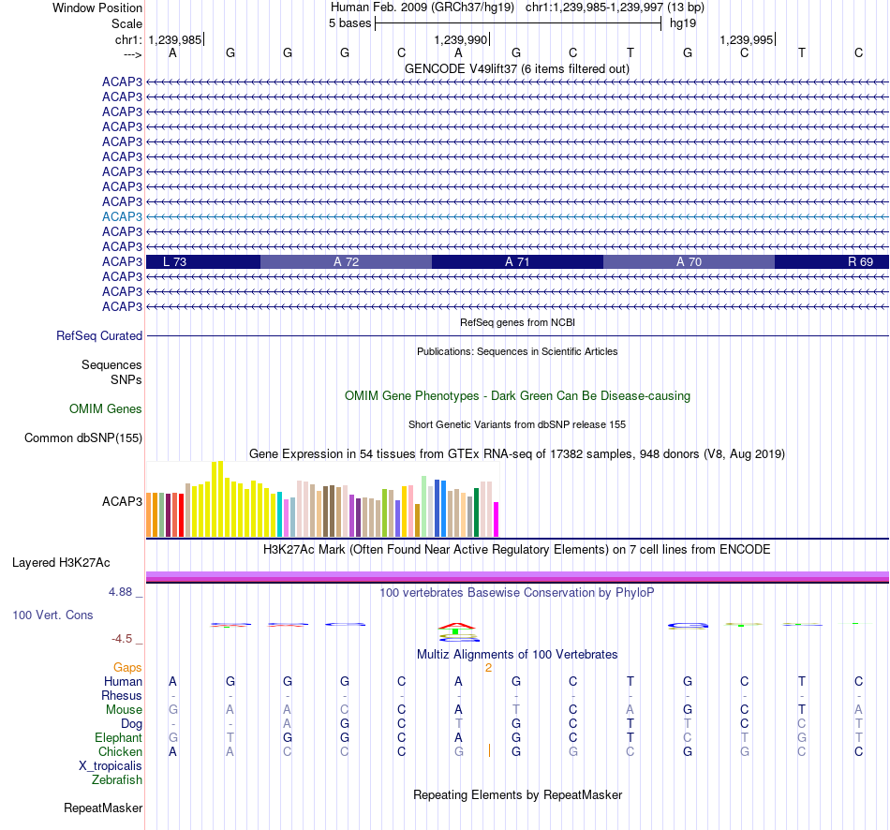Open the 100 vertebrates PhyloP conservation title
The image size is (890, 830).
[x=517, y=592]
